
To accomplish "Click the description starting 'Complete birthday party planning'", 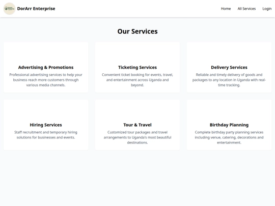I will [x=229, y=137].
